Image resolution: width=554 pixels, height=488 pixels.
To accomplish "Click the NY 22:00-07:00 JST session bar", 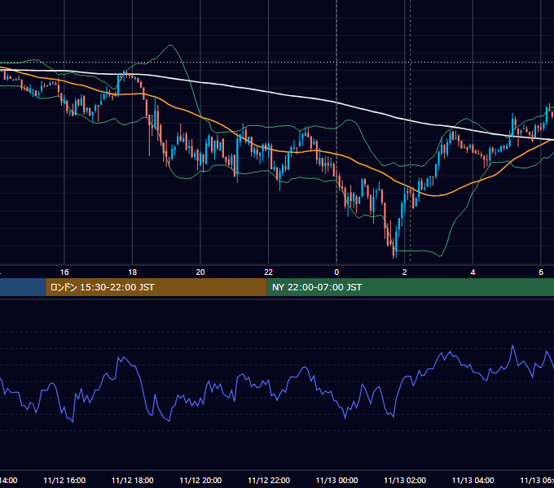I will pos(410,287).
